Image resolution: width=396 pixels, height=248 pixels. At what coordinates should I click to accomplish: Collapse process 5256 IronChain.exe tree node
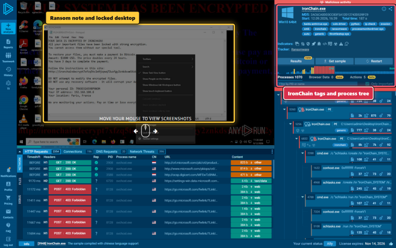[x=290, y=124]
